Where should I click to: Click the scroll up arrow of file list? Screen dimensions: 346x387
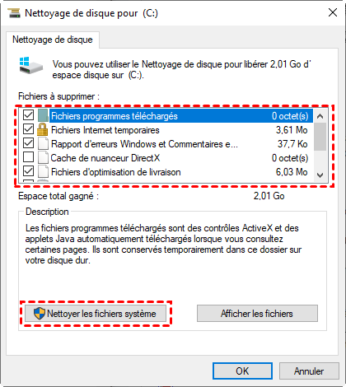click(x=320, y=116)
